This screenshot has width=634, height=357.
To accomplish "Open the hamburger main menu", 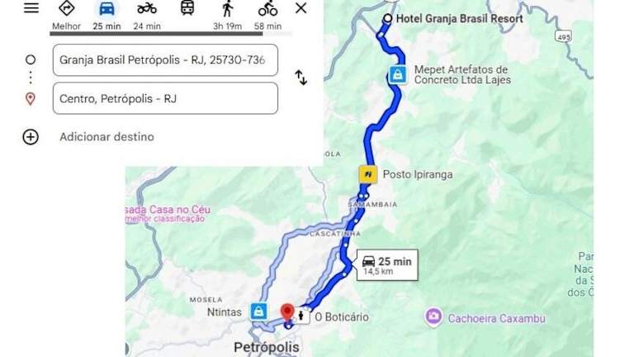I will pos(31,7).
